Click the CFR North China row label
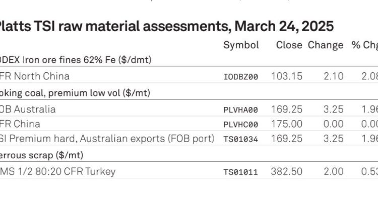 [35, 76]
